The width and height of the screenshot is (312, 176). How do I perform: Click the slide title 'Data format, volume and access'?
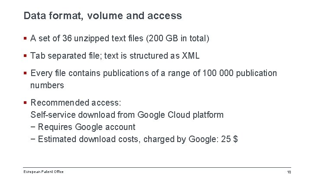(x=103, y=16)
